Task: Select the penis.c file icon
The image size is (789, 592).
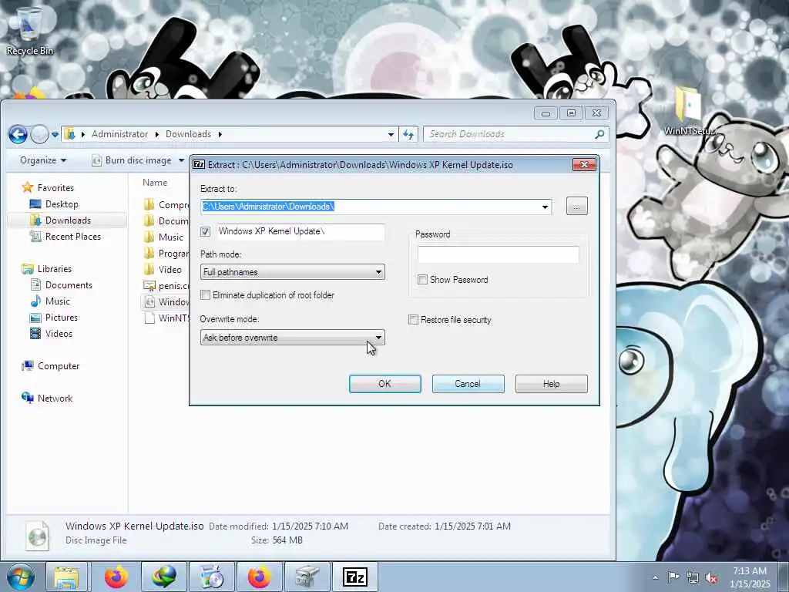Action: [x=149, y=285]
